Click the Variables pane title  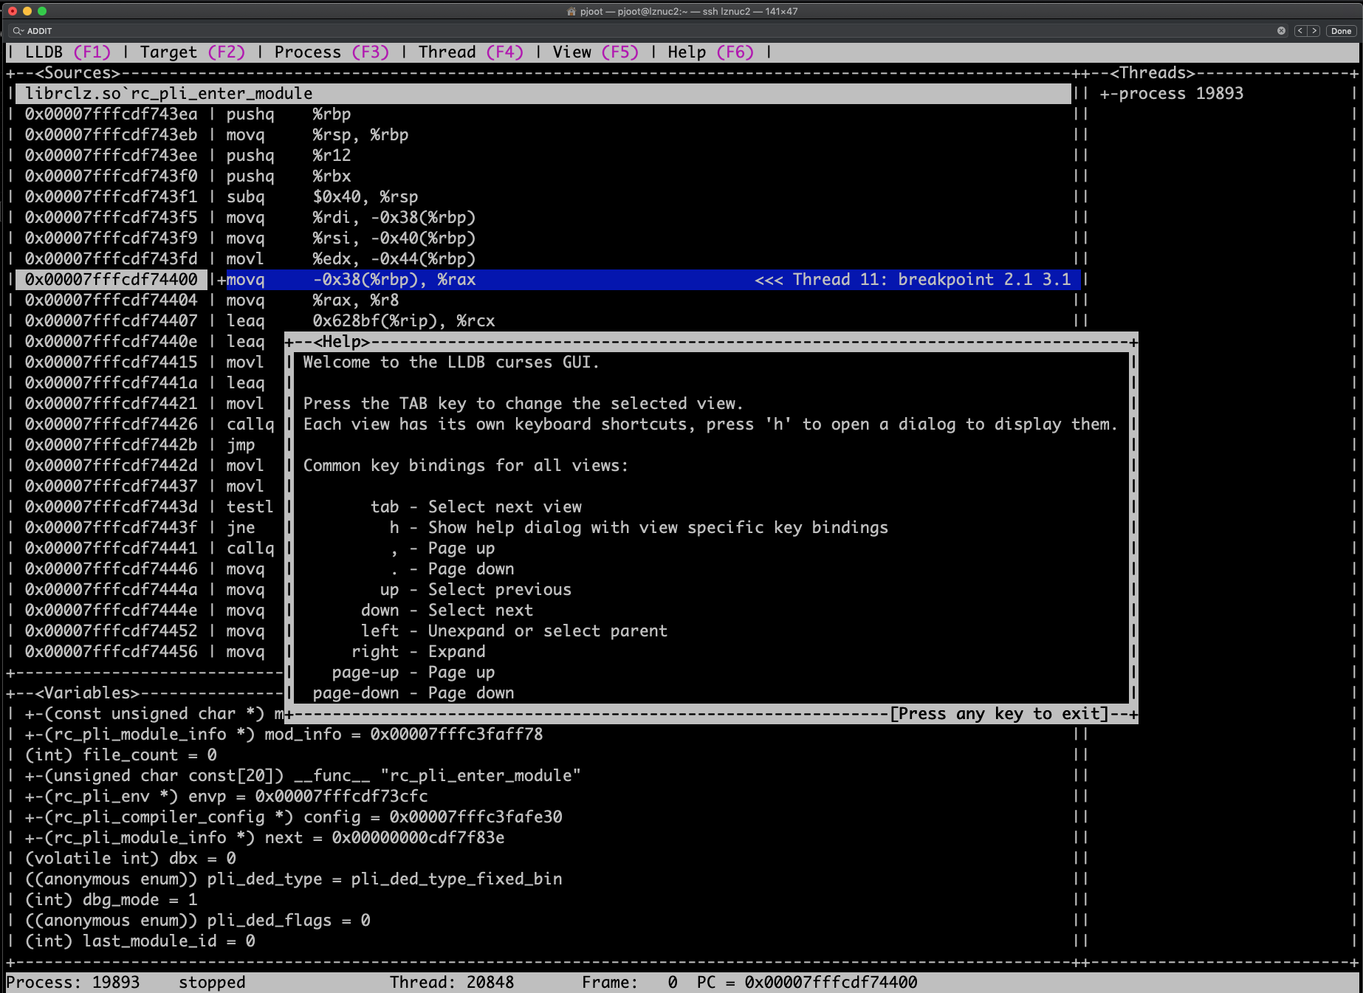click(x=86, y=693)
